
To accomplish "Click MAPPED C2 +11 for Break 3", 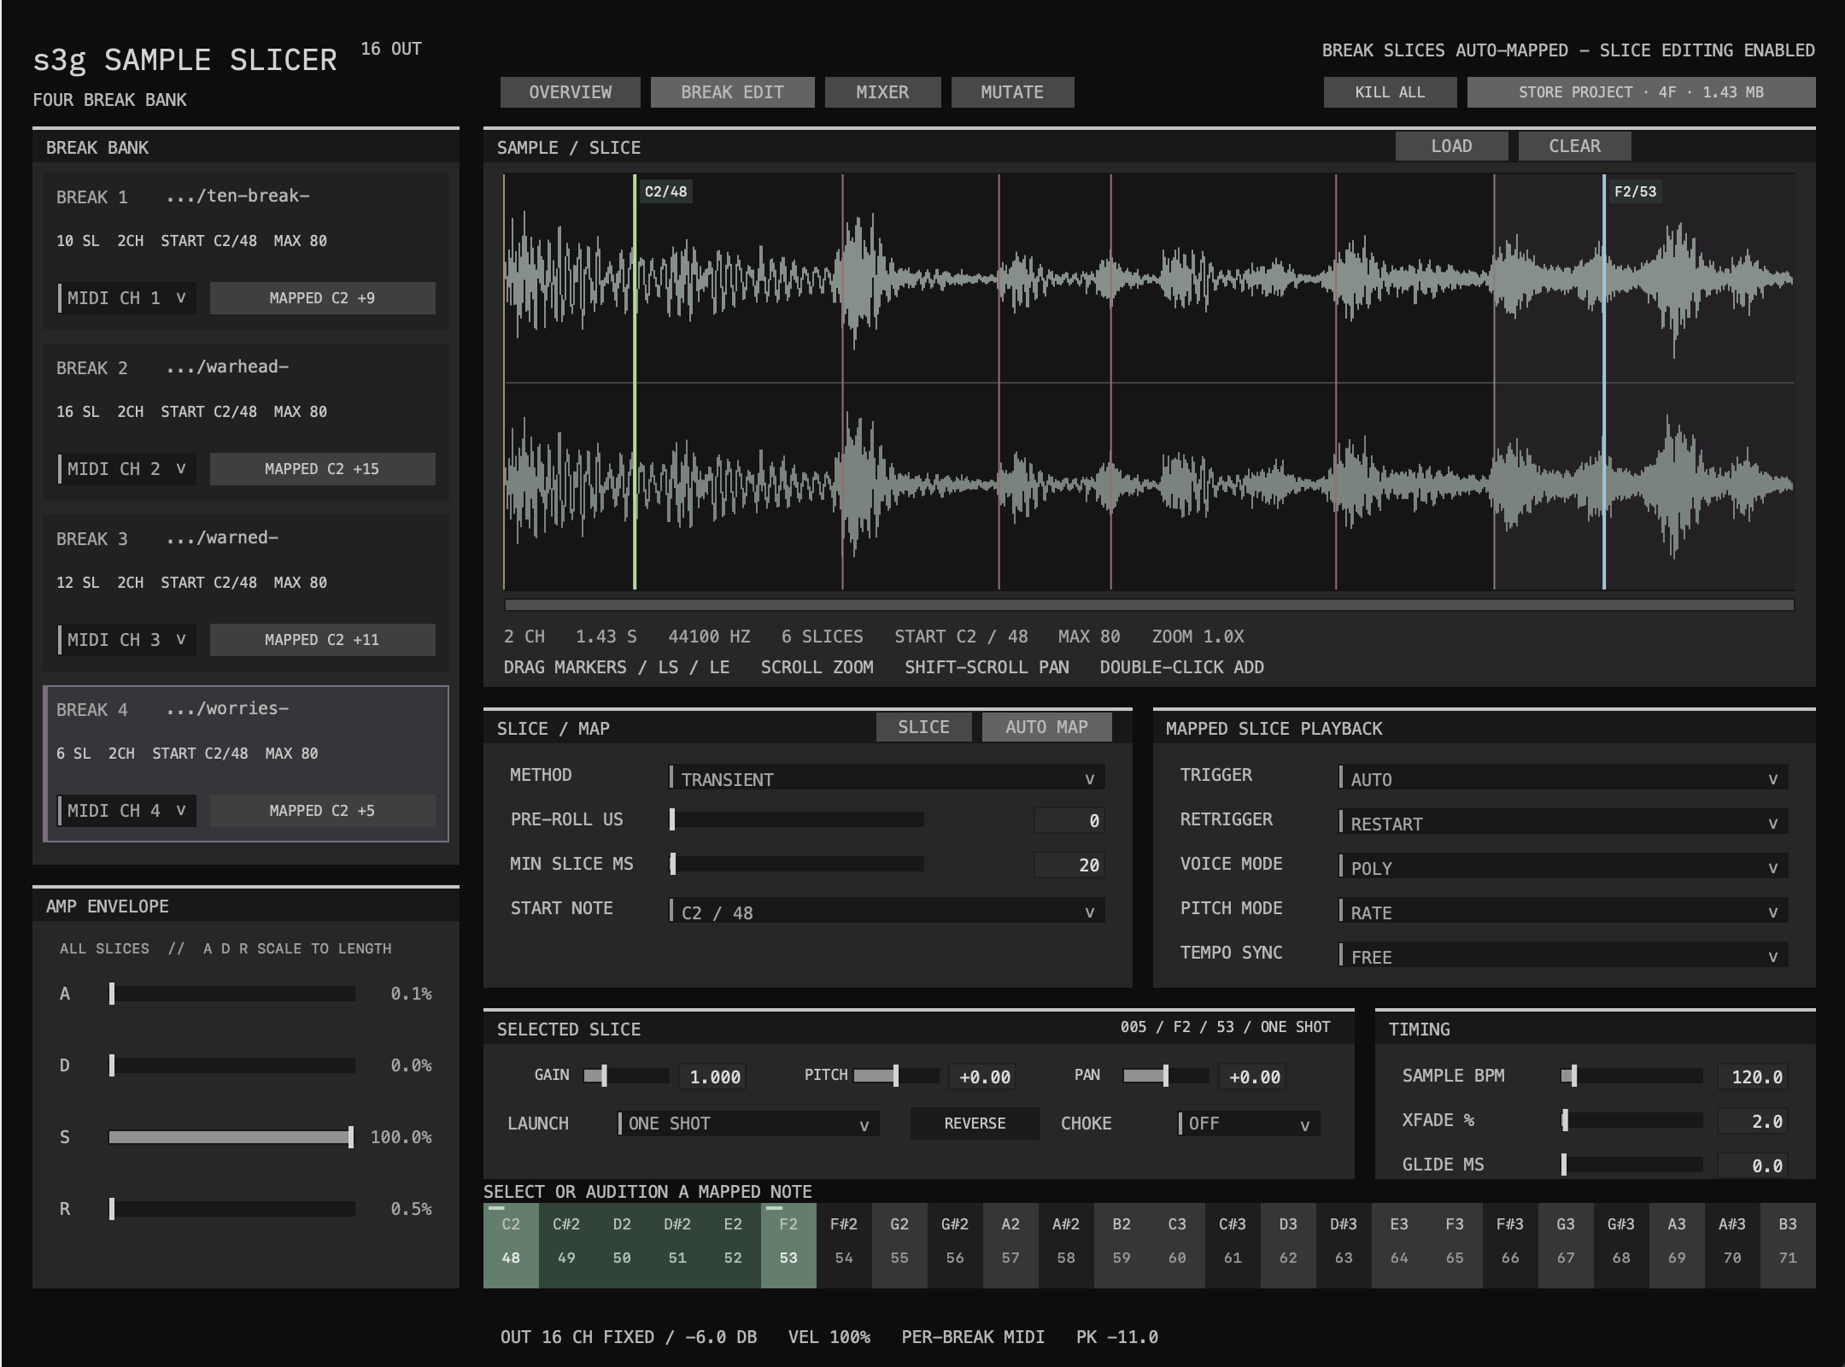I will click(x=322, y=640).
